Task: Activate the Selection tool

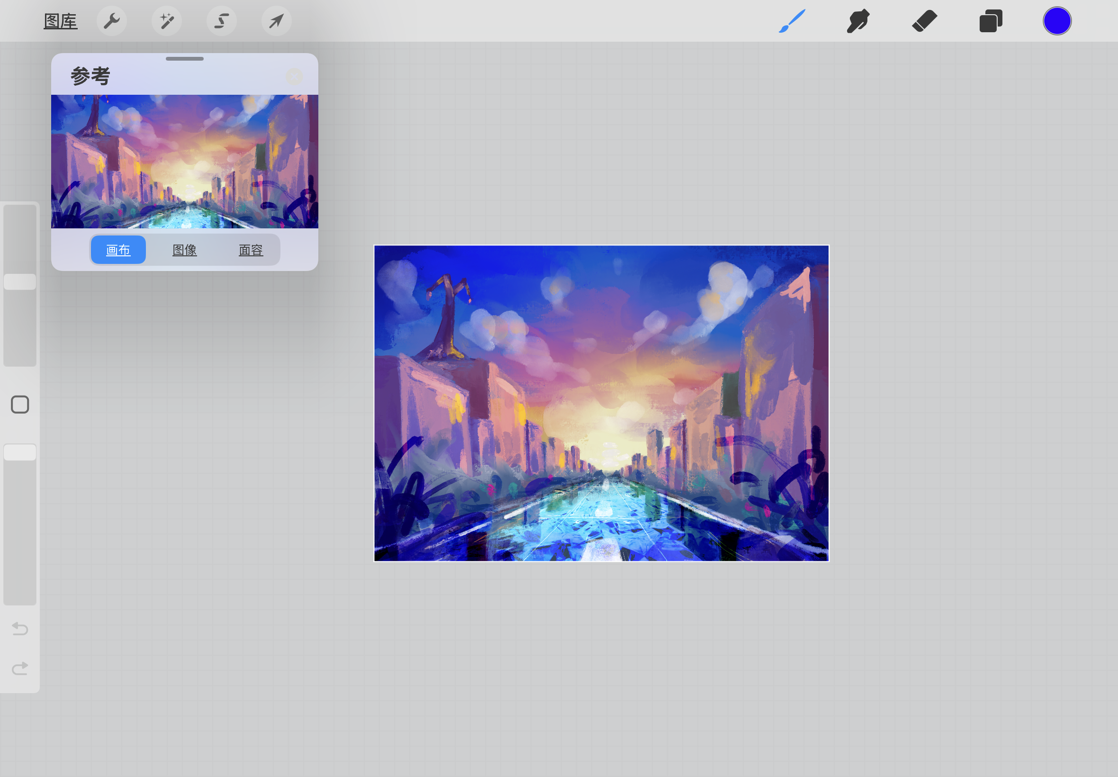Action: pos(221,21)
